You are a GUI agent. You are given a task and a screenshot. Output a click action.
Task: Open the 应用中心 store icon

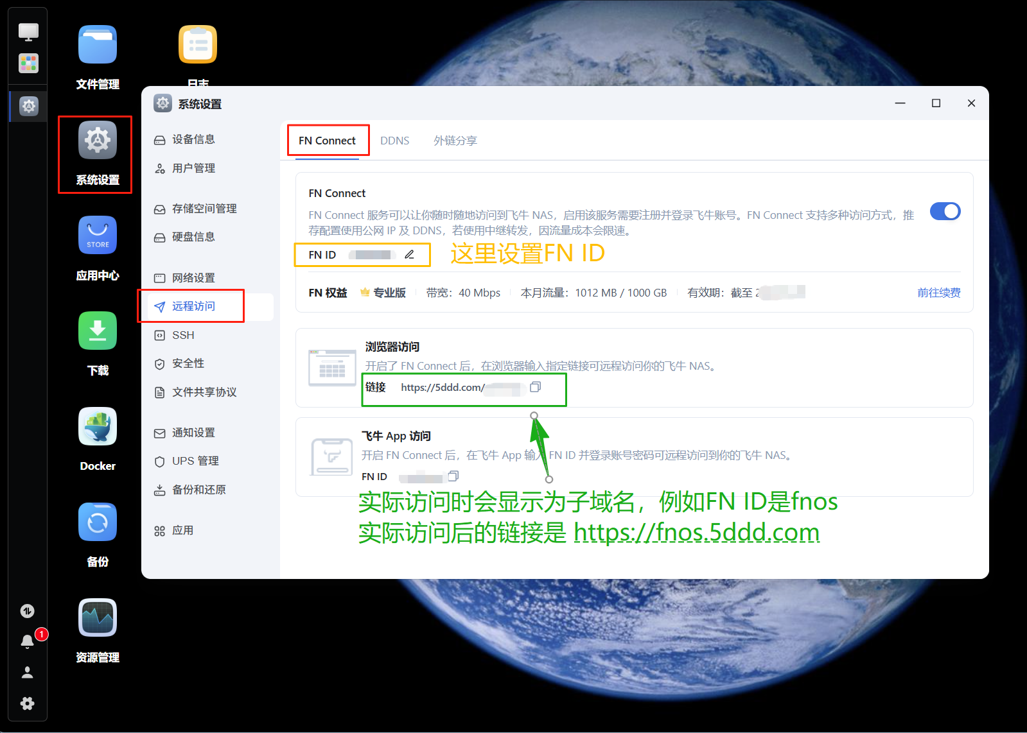coord(98,249)
